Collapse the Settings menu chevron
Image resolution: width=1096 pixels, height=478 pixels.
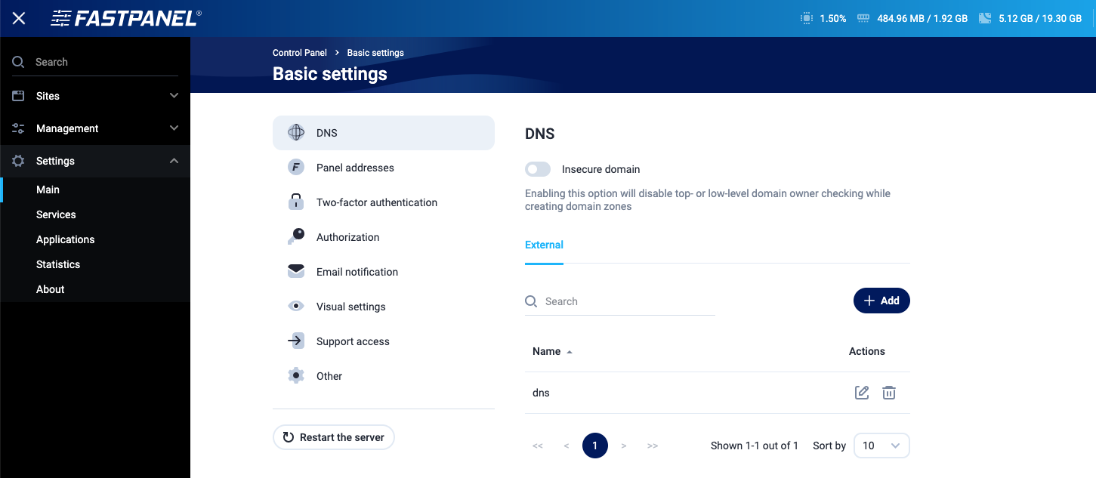coord(174,161)
